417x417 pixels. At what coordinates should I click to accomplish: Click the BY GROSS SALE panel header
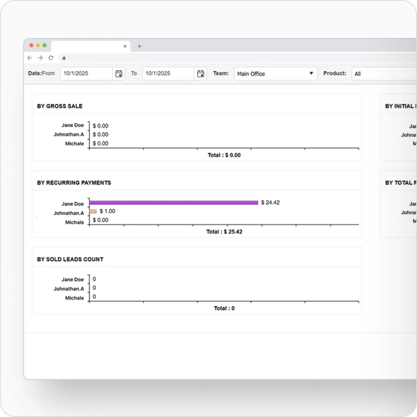coord(60,106)
